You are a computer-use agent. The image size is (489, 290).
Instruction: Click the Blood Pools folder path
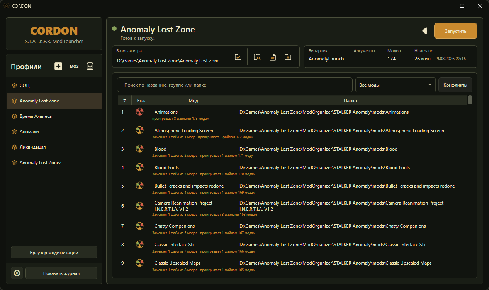(324, 168)
